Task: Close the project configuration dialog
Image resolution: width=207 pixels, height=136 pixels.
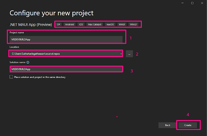Action: tap(201, 3)
